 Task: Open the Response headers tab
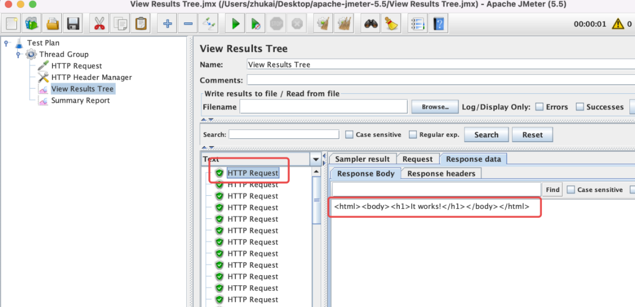point(441,174)
